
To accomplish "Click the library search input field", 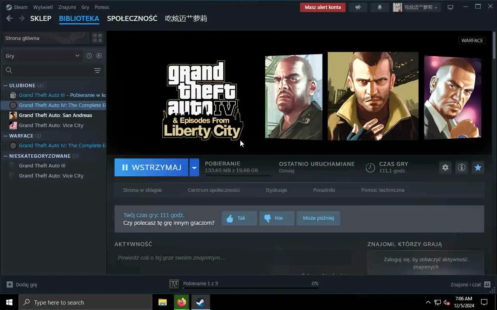I will pyautogui.click(x=52, y=70).
